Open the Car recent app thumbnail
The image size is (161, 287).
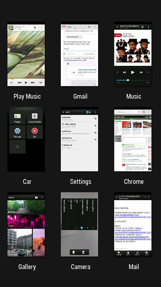click(26, 139)
